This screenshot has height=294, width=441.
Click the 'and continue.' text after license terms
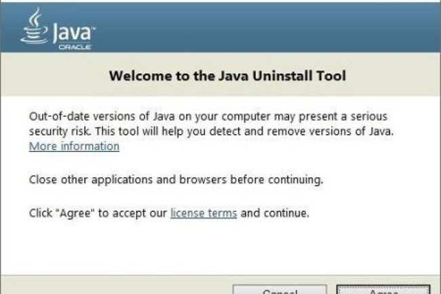click(x=275, y=213)
